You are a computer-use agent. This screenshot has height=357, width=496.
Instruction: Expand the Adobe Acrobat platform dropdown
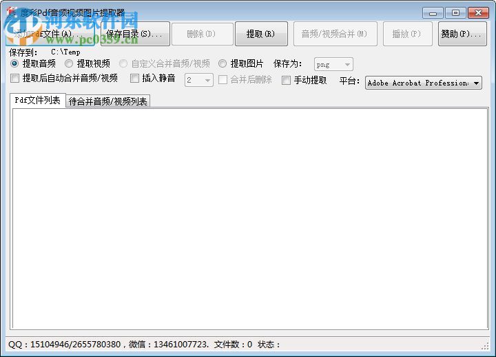423,83
